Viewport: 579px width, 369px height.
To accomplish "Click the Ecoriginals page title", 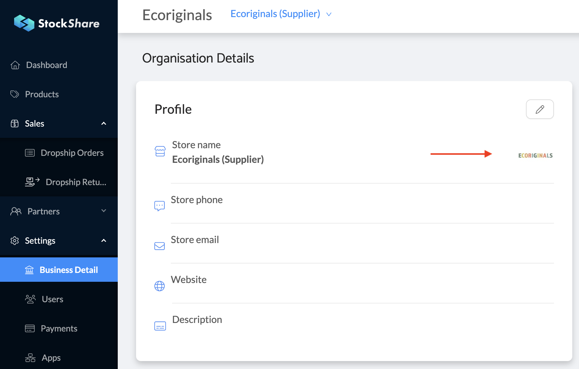I will (177, 15).
